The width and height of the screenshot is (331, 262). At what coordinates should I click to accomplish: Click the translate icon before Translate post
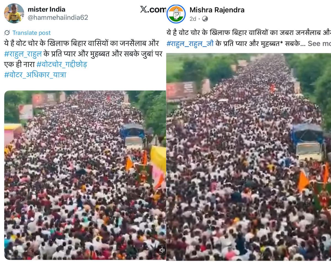7,33
